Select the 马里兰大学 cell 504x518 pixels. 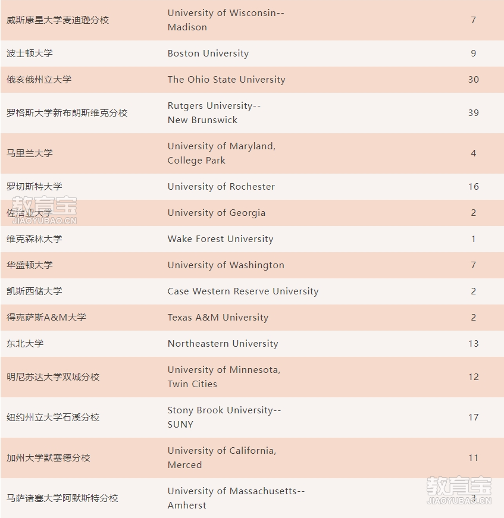[29, 153]
